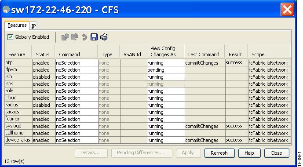Click the VSAN Id column header
303x167 pixels.
click(x=133, y=52)
